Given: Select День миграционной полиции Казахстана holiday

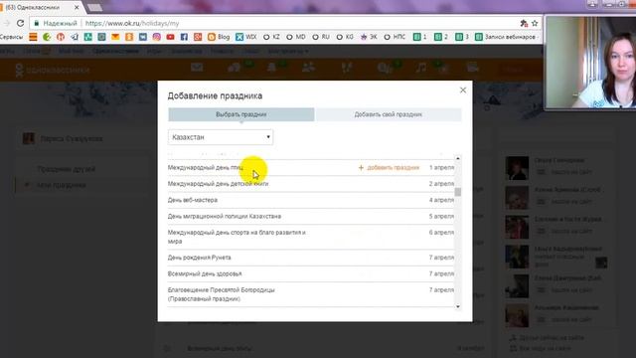Looking at the screenshot, I should (311, 217).
